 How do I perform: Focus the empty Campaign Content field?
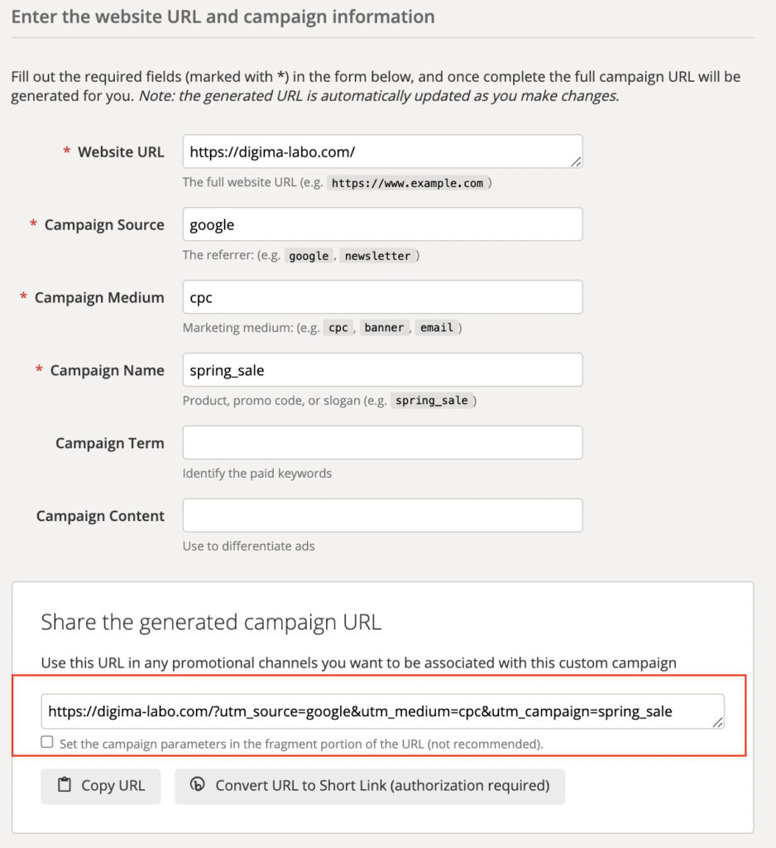[382, 515]
